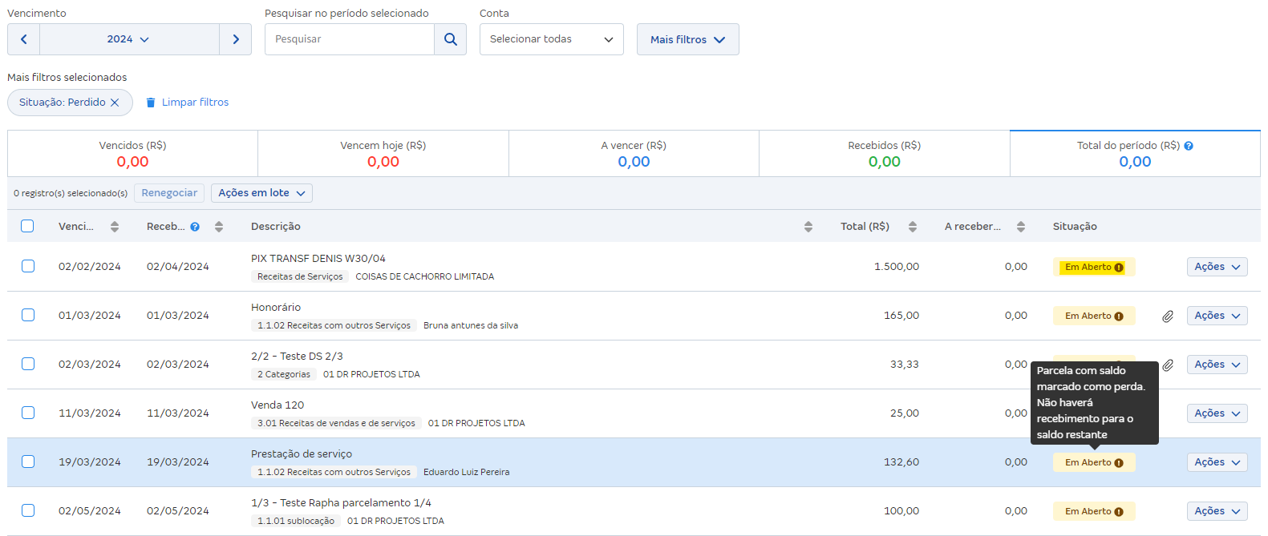Toggle the select-all checkbox in table header

(x=27, y=226)
